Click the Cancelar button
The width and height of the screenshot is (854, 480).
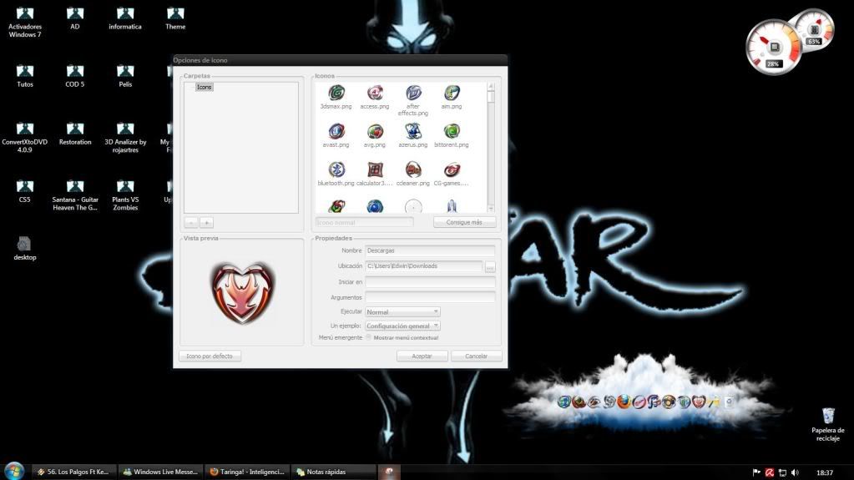tap(477, 356)
